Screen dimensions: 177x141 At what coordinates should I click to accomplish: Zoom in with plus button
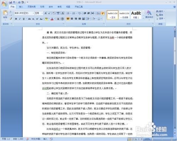[x=172, y=139]
